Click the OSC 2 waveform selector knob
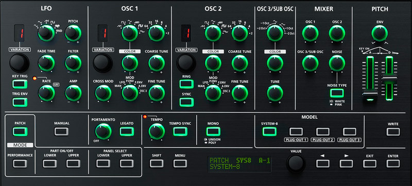412x186 pixels. click(x=213, y=33)
